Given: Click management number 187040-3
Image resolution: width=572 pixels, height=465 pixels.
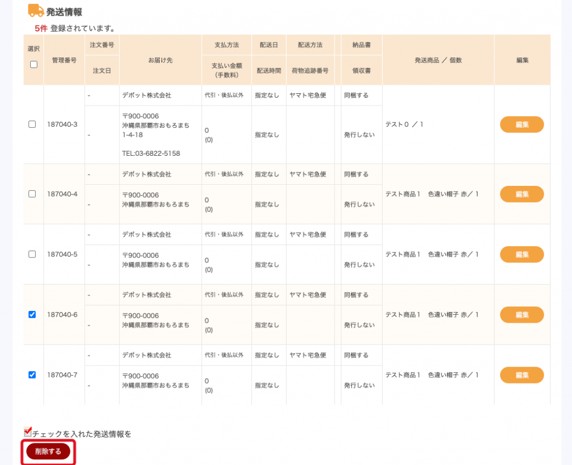Looking at the screenshot, I should point(63,124).
